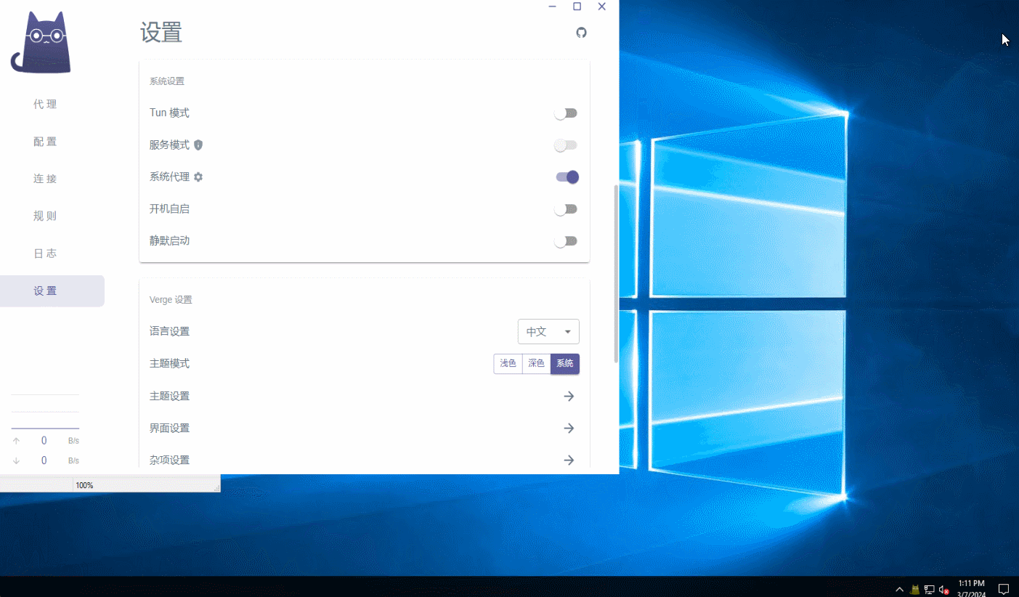Click the Clash cat icon in system tray
Image resolution: width=1019 pixels, height=597 pixels.
tap(914, 590)
